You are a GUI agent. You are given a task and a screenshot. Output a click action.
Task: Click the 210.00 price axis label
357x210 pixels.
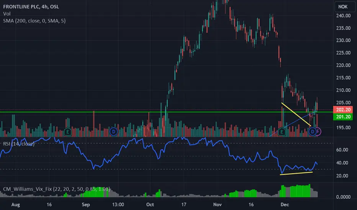click(x=343, y=90)
